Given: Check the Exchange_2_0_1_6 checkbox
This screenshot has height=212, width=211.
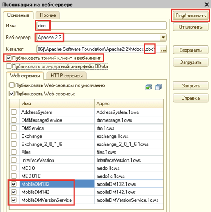Looking at the screenshot, I should click(14, 144).
